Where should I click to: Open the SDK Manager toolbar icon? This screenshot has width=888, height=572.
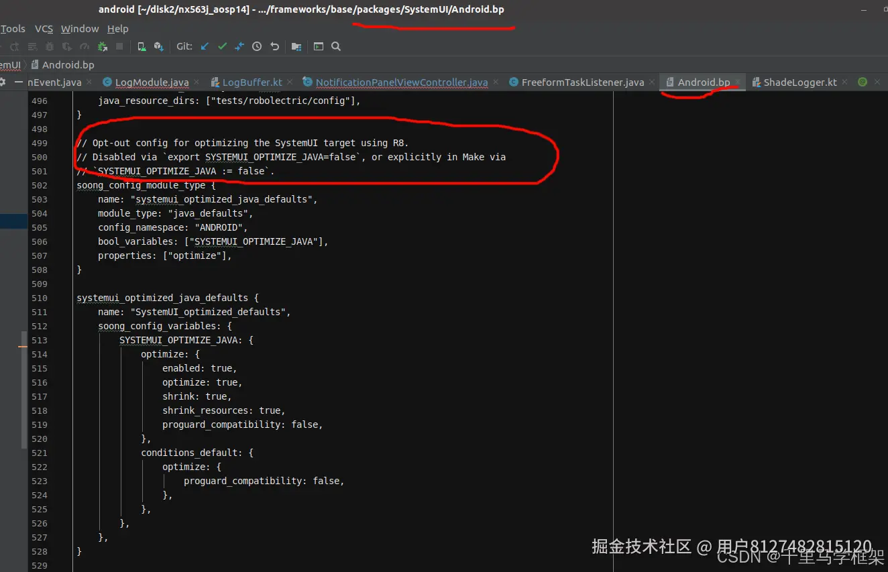(x=159, y=47)
